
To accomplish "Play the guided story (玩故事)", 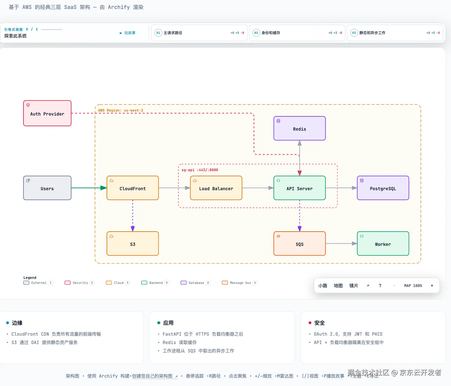I will (x=128, y=33).
